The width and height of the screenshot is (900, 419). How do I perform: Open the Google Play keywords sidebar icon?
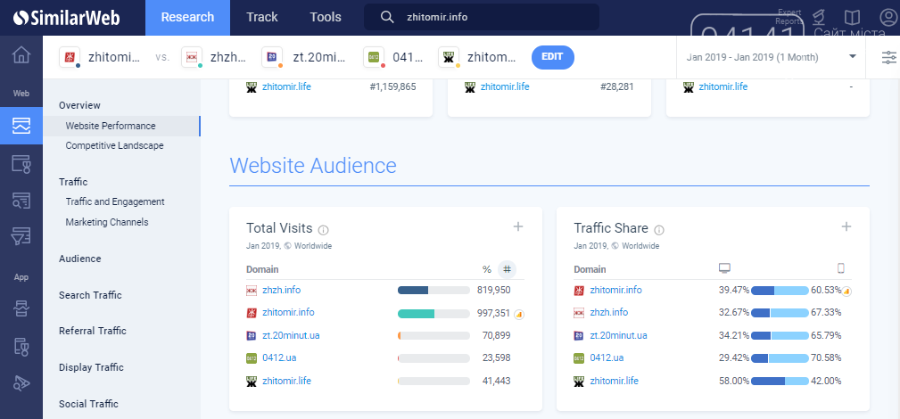(21, 382)
